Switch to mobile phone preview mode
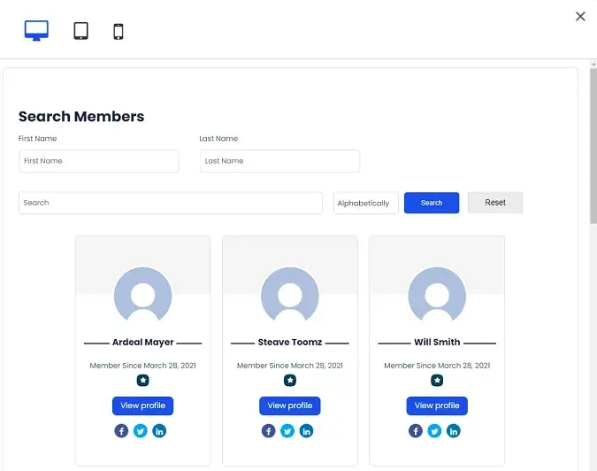 118,32
